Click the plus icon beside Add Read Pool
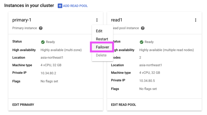The image size is (207, 115). pyautogui.click(x=60, y=6)
